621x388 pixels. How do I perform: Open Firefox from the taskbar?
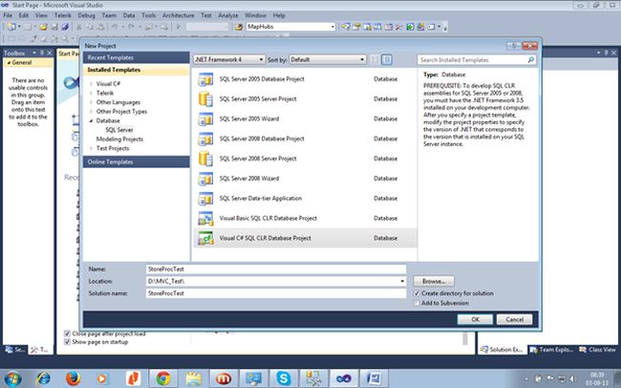pyautogui.click(x=73, y=378)
